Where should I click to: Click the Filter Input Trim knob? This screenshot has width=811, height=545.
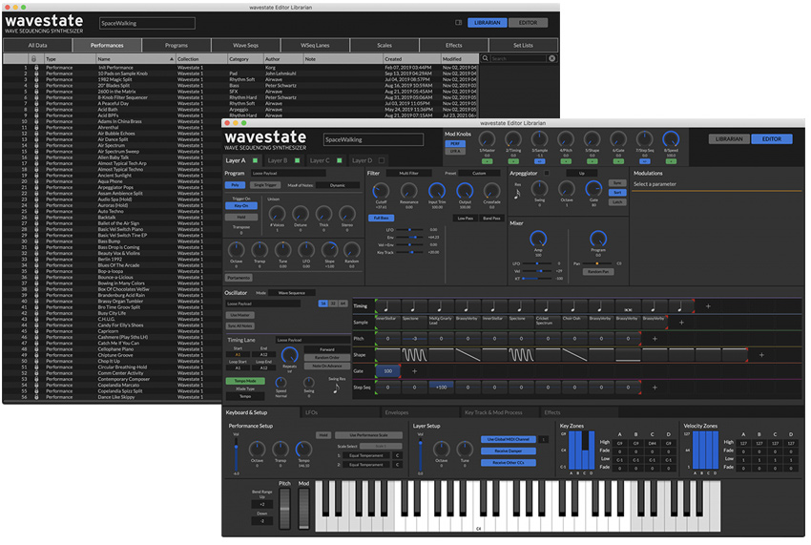437,191
